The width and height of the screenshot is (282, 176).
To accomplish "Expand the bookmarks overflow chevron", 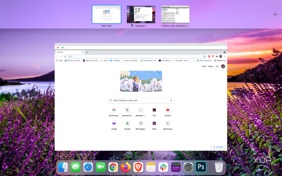I will (194, 60).
